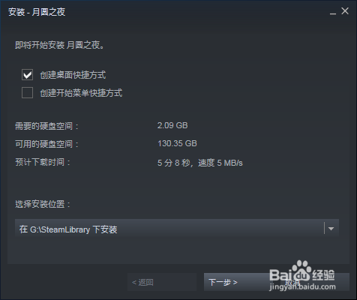Minimize the install dialog window
Screen dimensions: 357x300
point(332,12)
